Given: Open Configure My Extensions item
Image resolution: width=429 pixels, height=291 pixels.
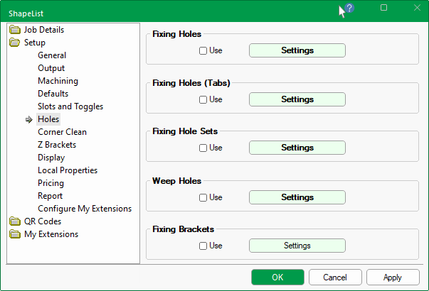Looking at the screenshot, I should click(85, 209).
